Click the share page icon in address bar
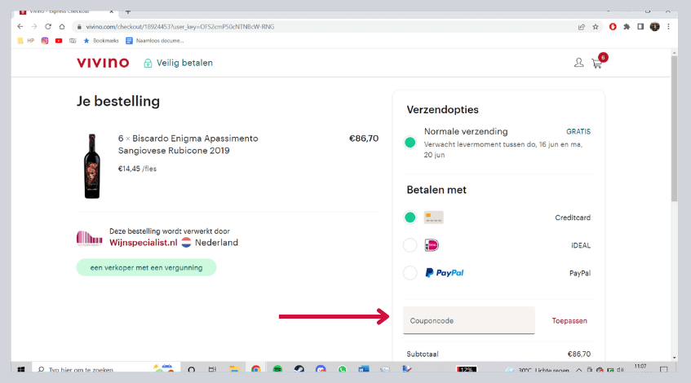 pos(581,27)
